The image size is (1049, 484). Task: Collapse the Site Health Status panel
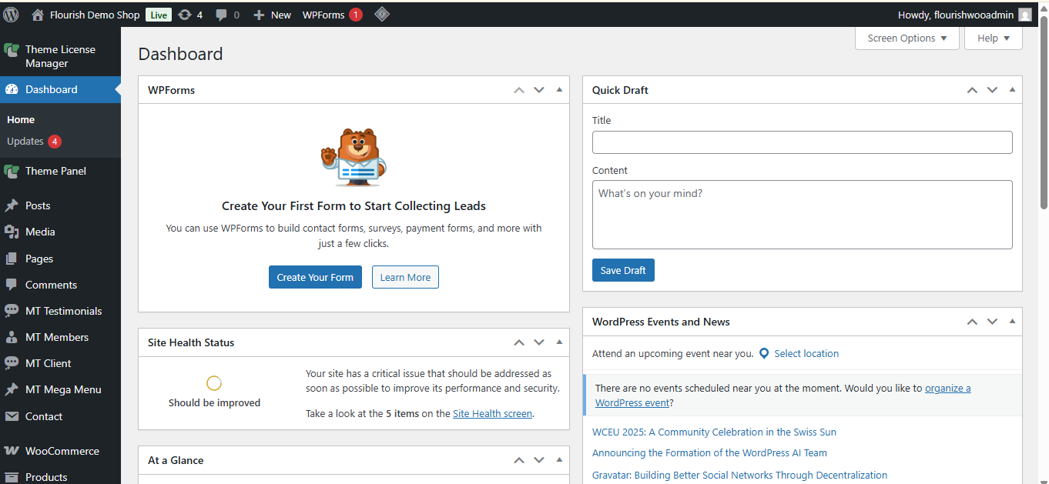pos(559,342)
